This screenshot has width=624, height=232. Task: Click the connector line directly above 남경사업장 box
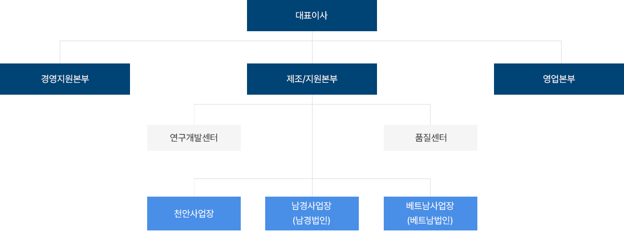tap(312, 188)
